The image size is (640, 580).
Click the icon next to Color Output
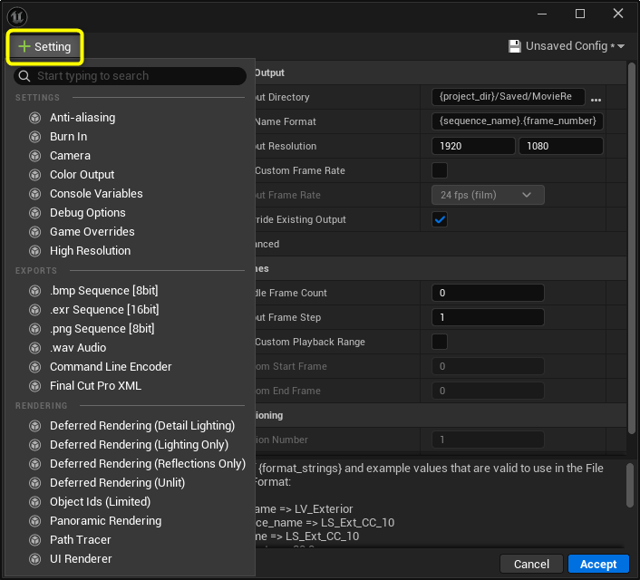click(35, 175)
